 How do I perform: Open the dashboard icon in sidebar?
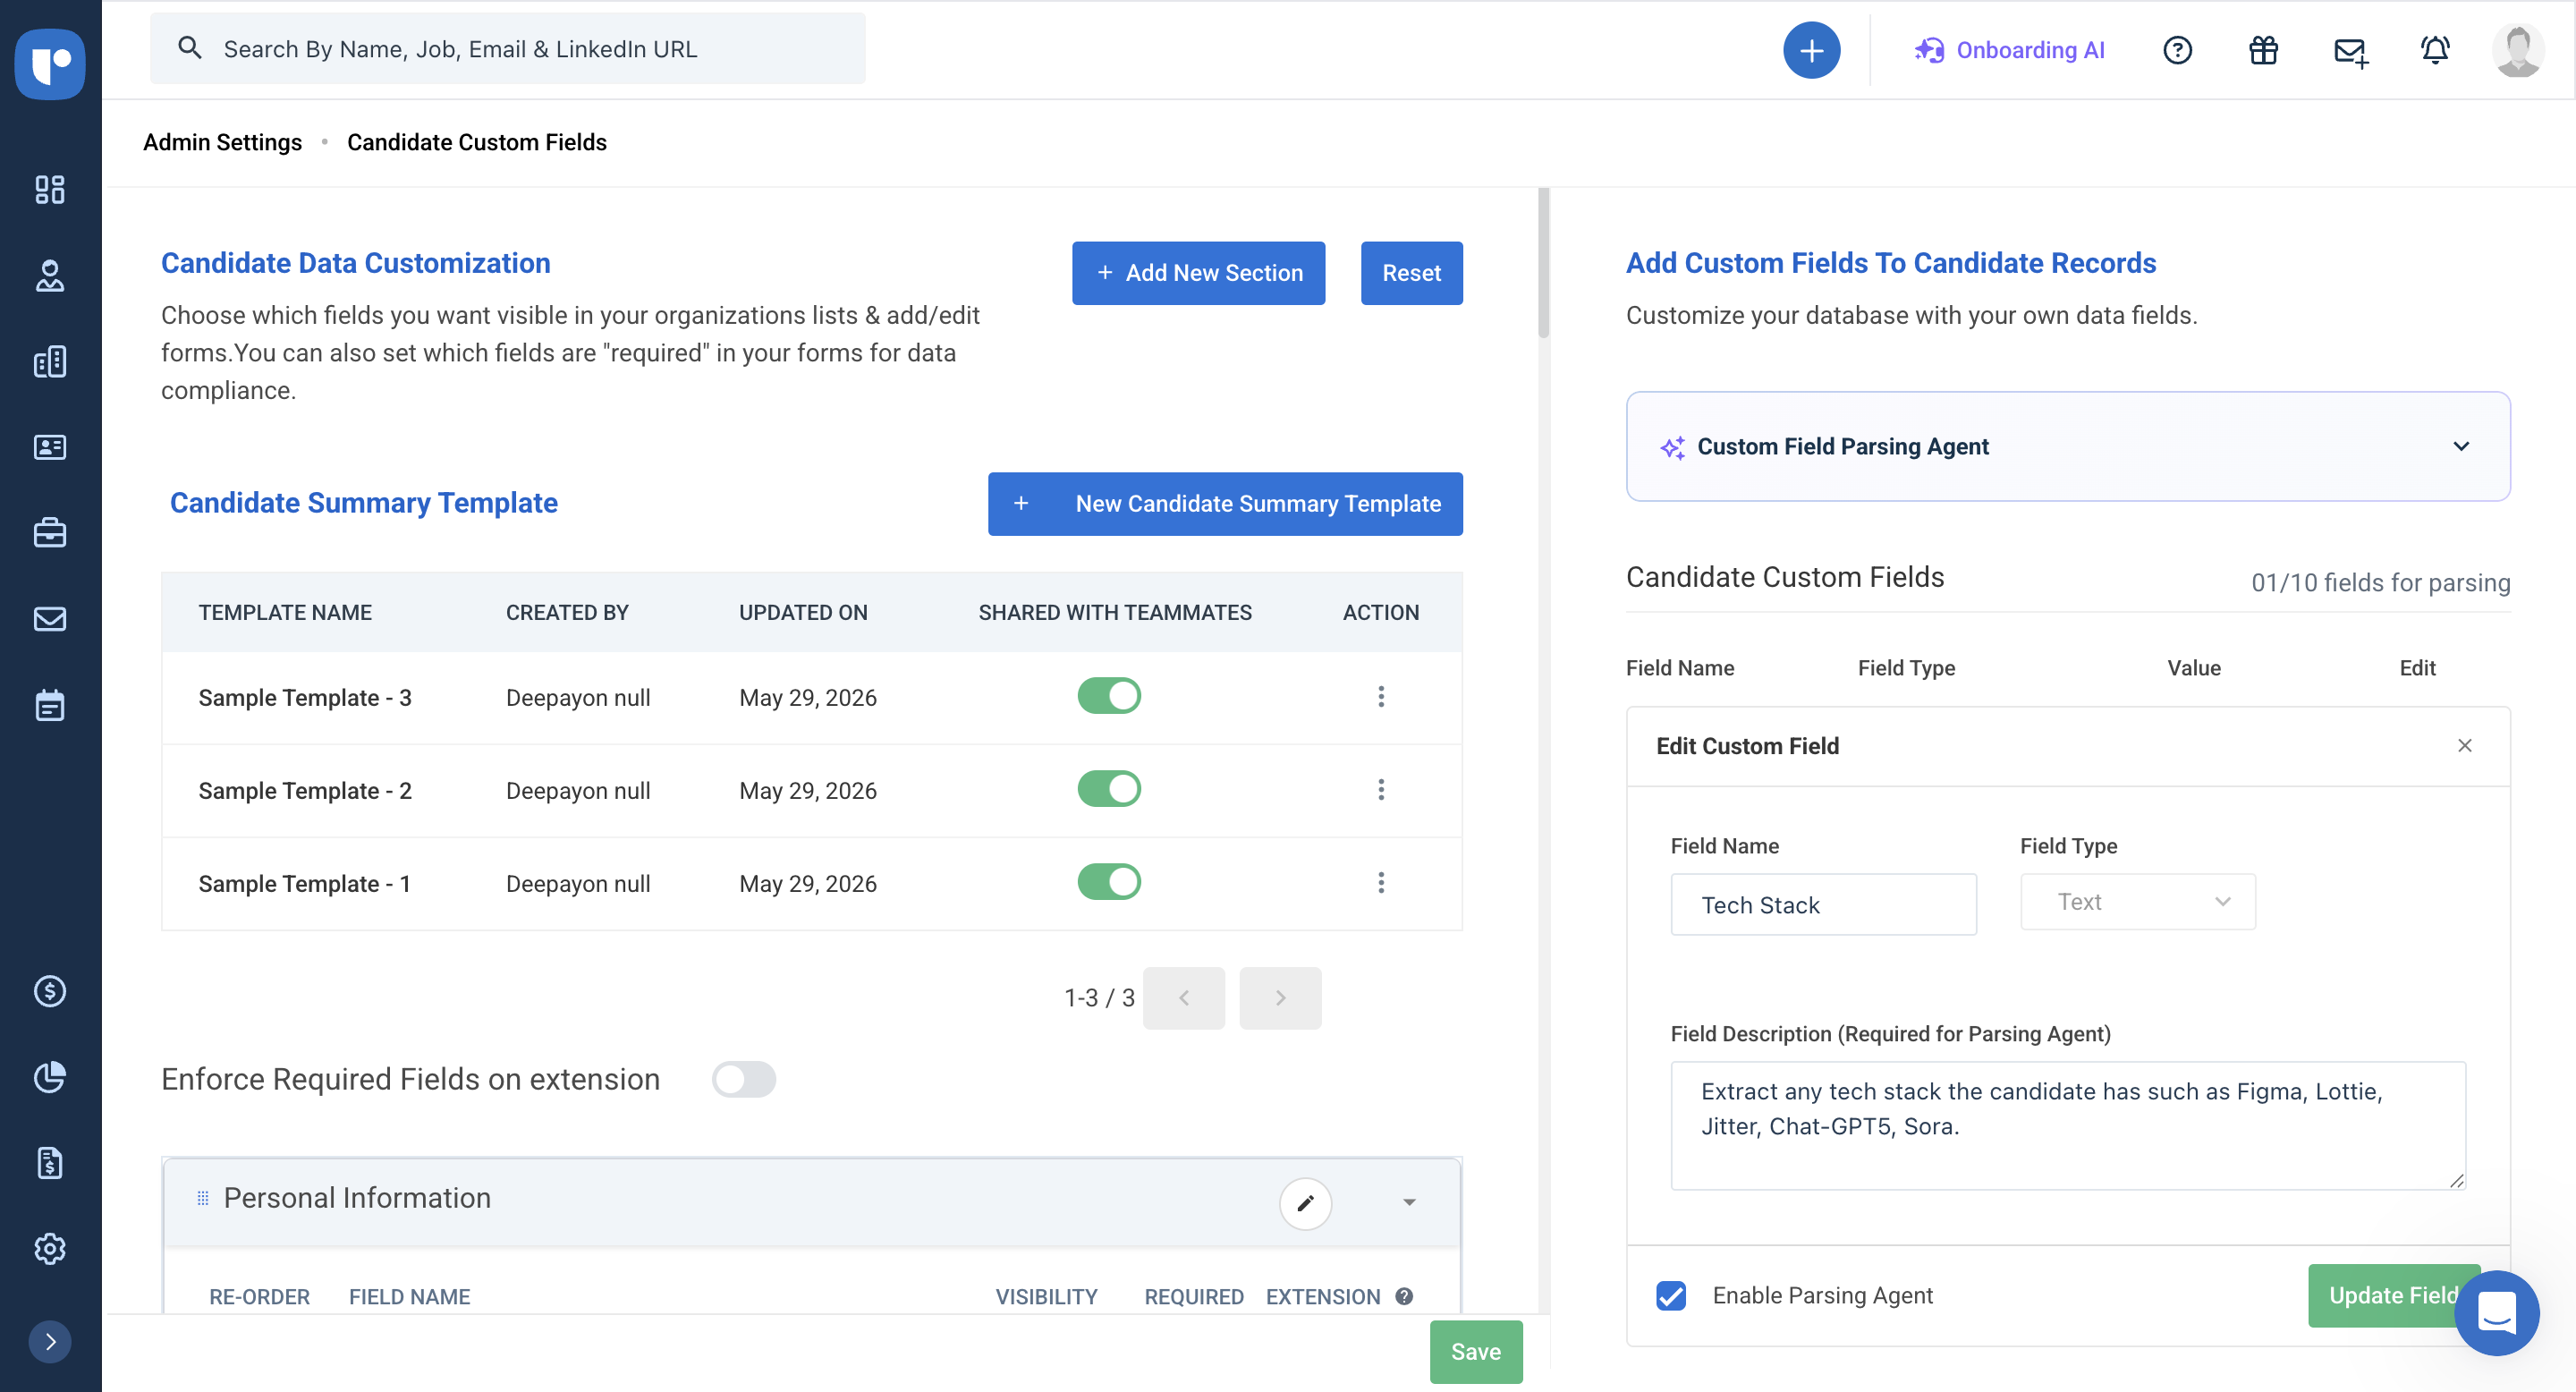pos(50,189)
